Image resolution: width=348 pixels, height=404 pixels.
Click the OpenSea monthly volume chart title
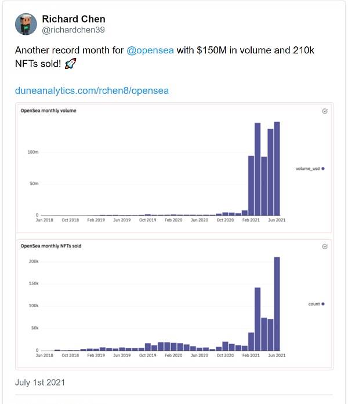(49, 111)
